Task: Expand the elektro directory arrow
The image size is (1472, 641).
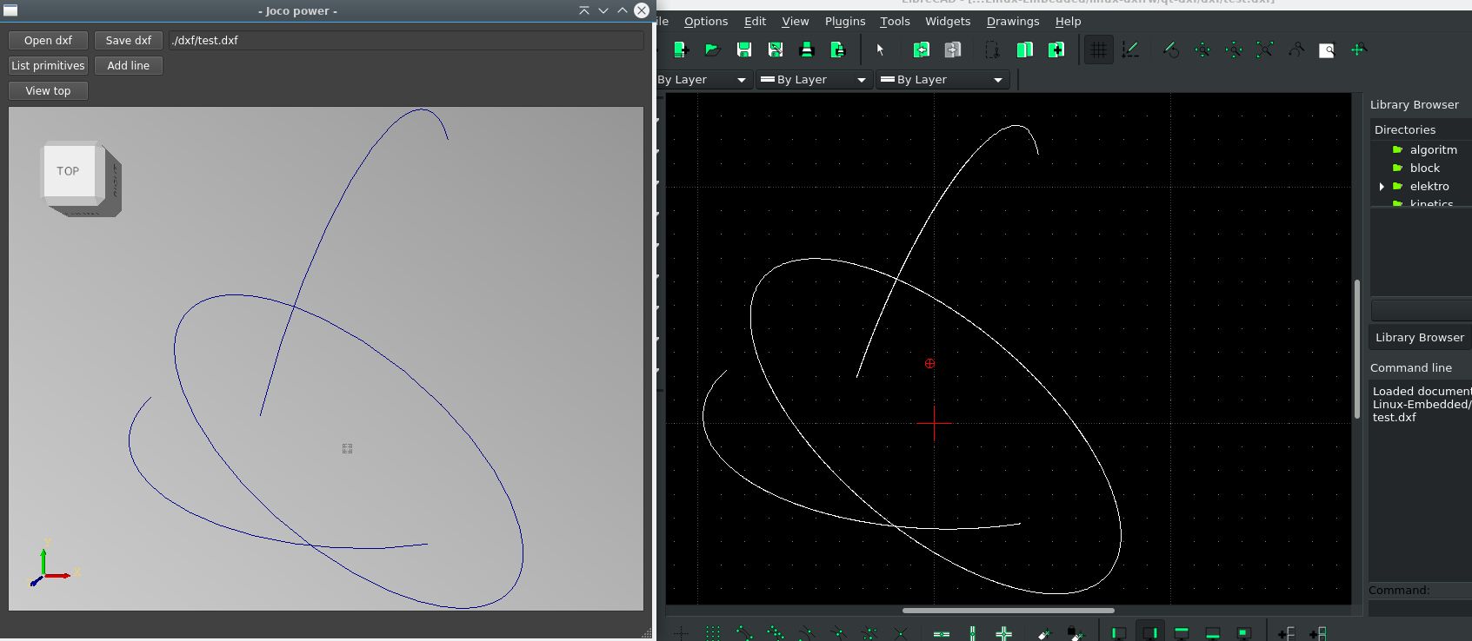Action: 1382,187
